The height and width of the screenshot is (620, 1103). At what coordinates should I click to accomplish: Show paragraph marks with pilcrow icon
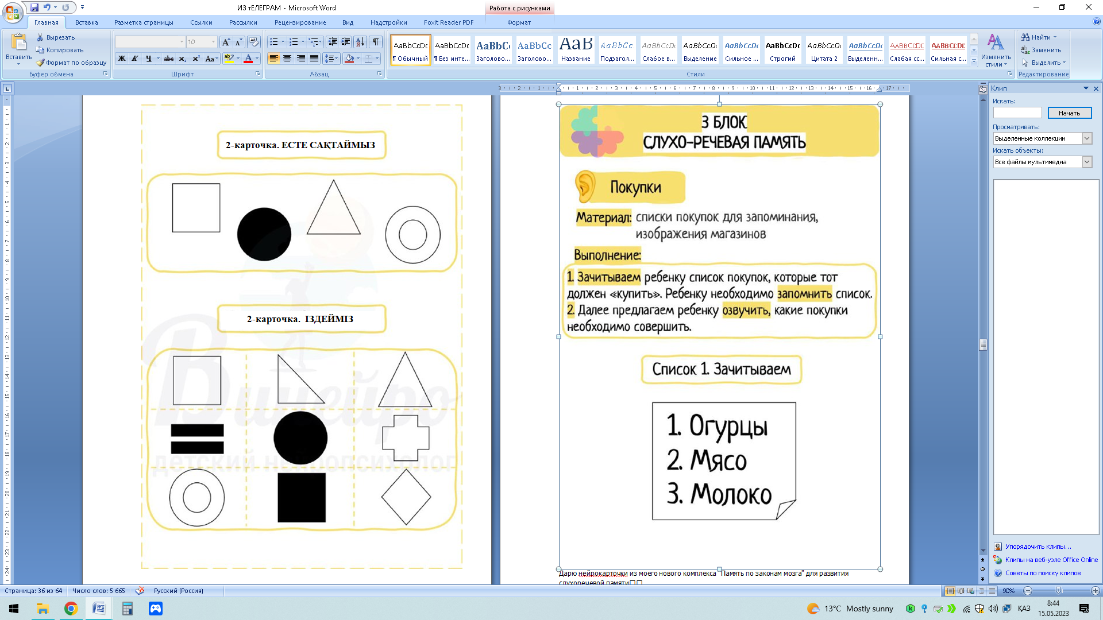(x=376, y=42)
